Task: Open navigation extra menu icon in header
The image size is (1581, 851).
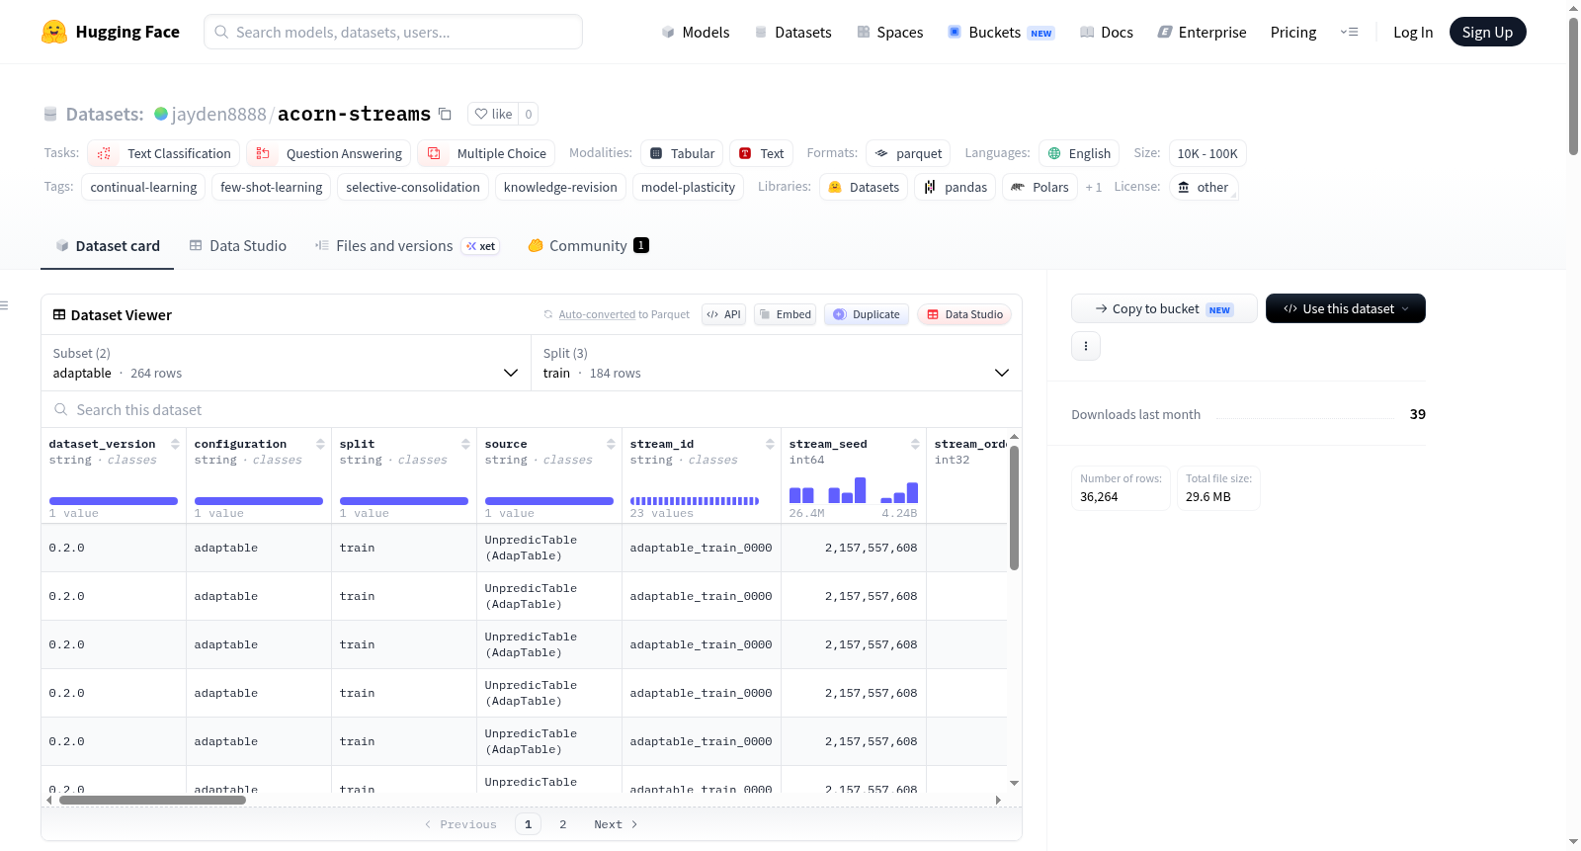Action: click(1349, 32)
